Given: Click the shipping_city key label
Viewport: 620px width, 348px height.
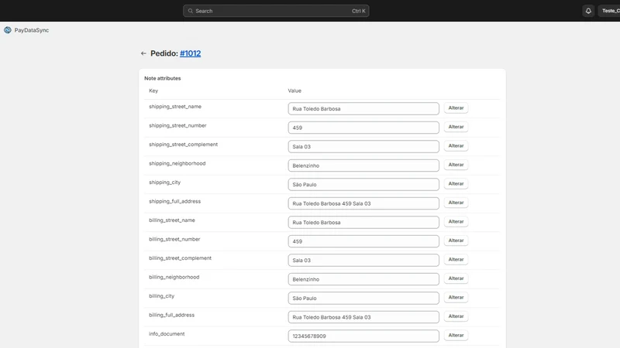Looking at the screenshot, I should pos(164,183).
